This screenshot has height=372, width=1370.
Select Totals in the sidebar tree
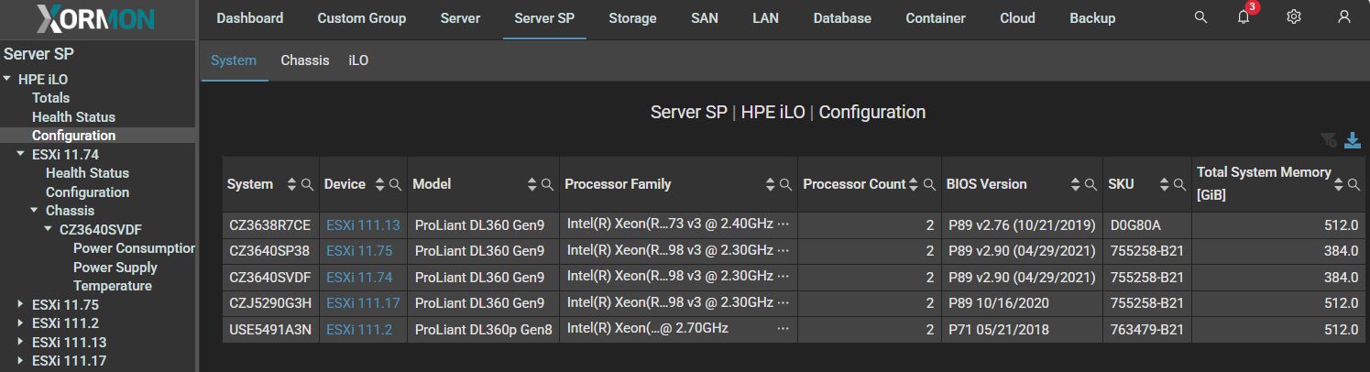click(x=50, y=98)
